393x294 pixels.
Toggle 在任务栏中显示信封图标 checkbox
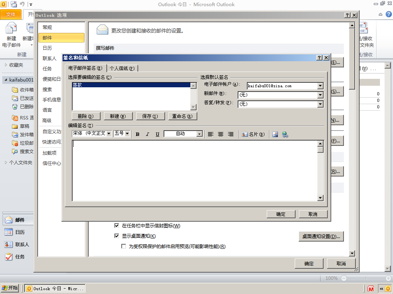[117, 225]
